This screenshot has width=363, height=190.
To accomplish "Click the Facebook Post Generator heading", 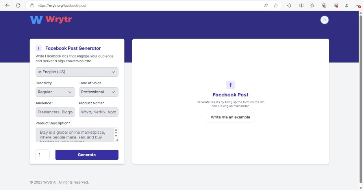I will (x=73, y=48).
